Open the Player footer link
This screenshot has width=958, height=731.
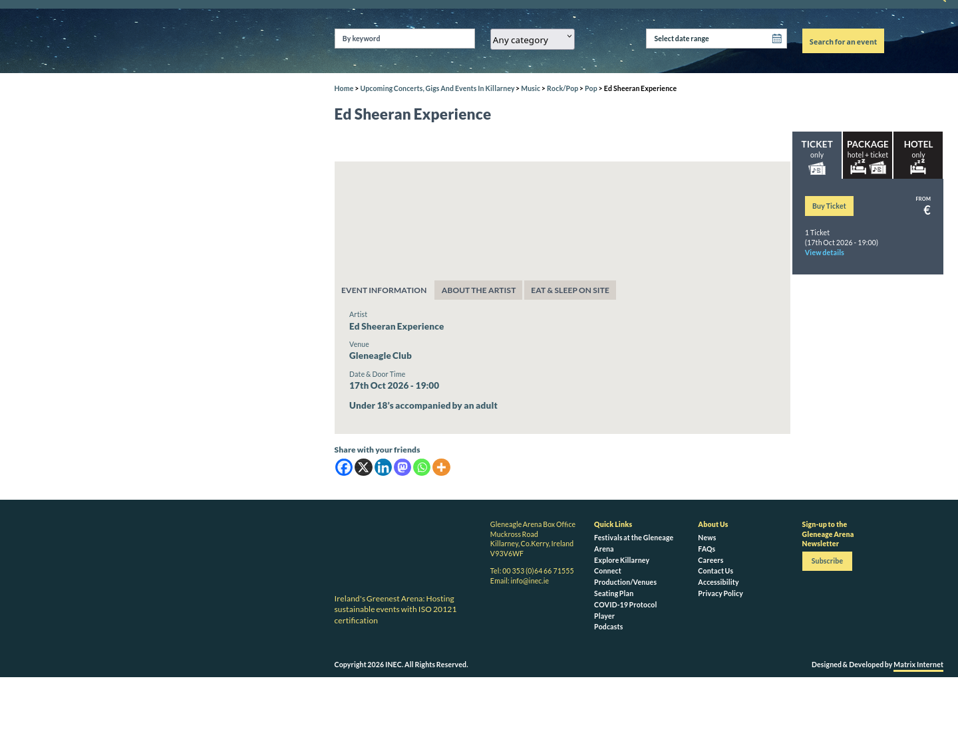click(x=604, y=616)
